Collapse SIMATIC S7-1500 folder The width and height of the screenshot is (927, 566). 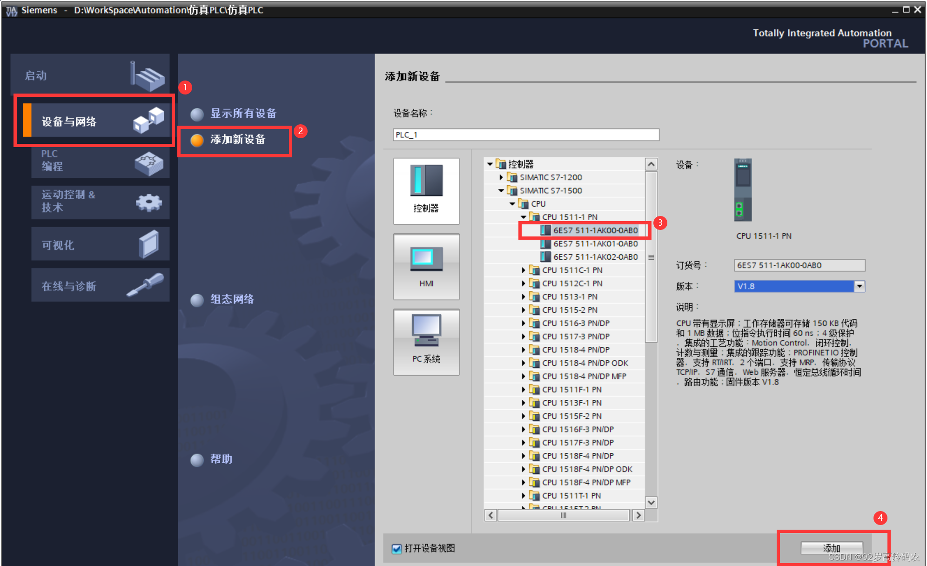(x=501, y=190)
